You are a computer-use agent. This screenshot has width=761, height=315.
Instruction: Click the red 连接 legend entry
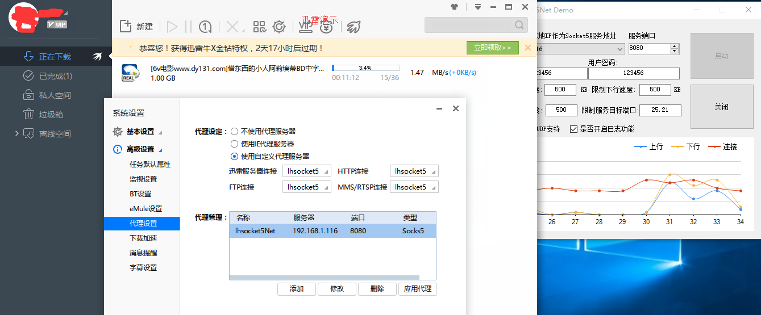(x=722, y=146)
